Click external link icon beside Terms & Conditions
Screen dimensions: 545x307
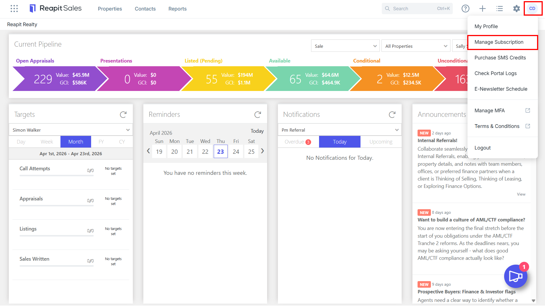[528, 126]
